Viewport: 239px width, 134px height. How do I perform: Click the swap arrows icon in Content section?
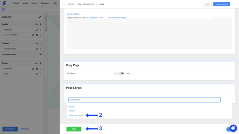tap(41, 43)
